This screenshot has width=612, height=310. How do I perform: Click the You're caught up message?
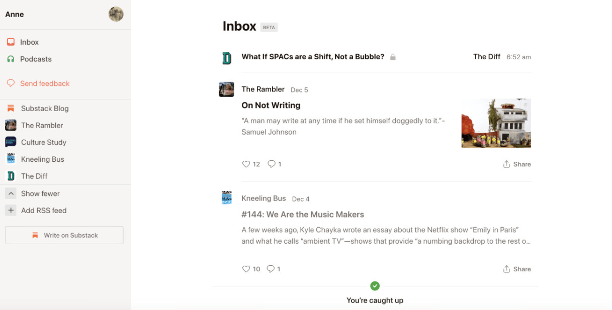point(375,300)
